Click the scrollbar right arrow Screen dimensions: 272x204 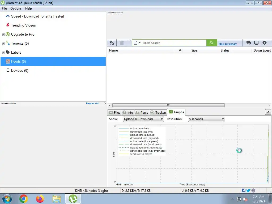coord(269,105)
